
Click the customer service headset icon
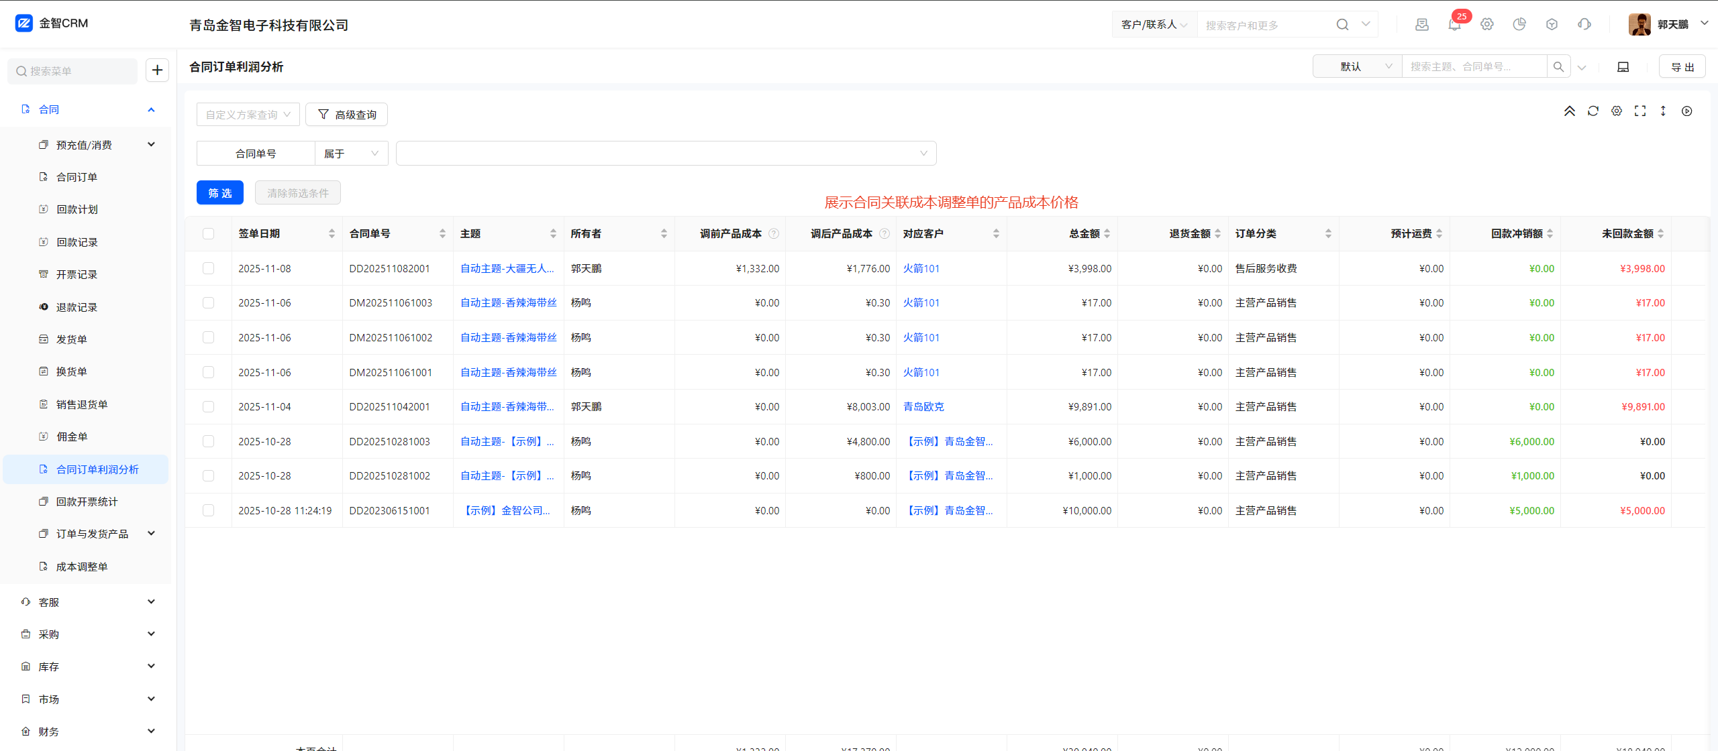1584,25
